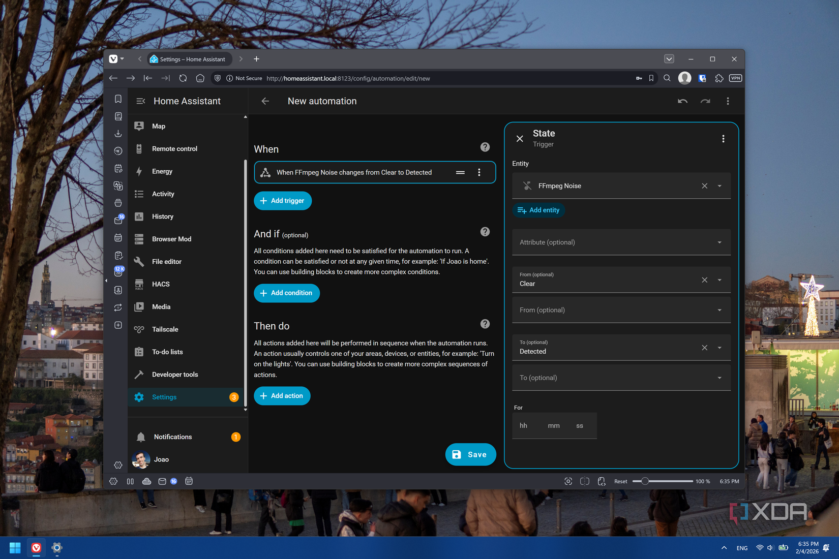
Task: Open help for the And if section
Action: coord(485,232)
